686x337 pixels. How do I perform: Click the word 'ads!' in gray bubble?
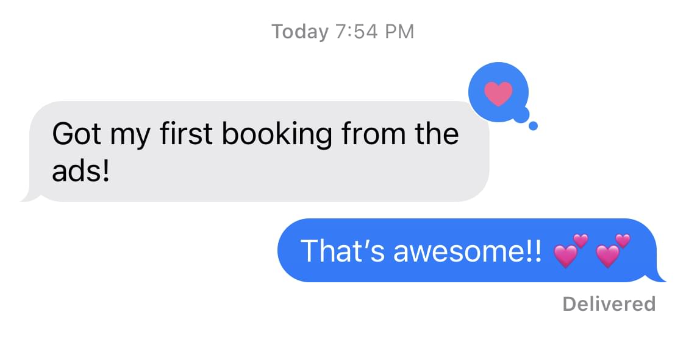[x=80, y=172]
